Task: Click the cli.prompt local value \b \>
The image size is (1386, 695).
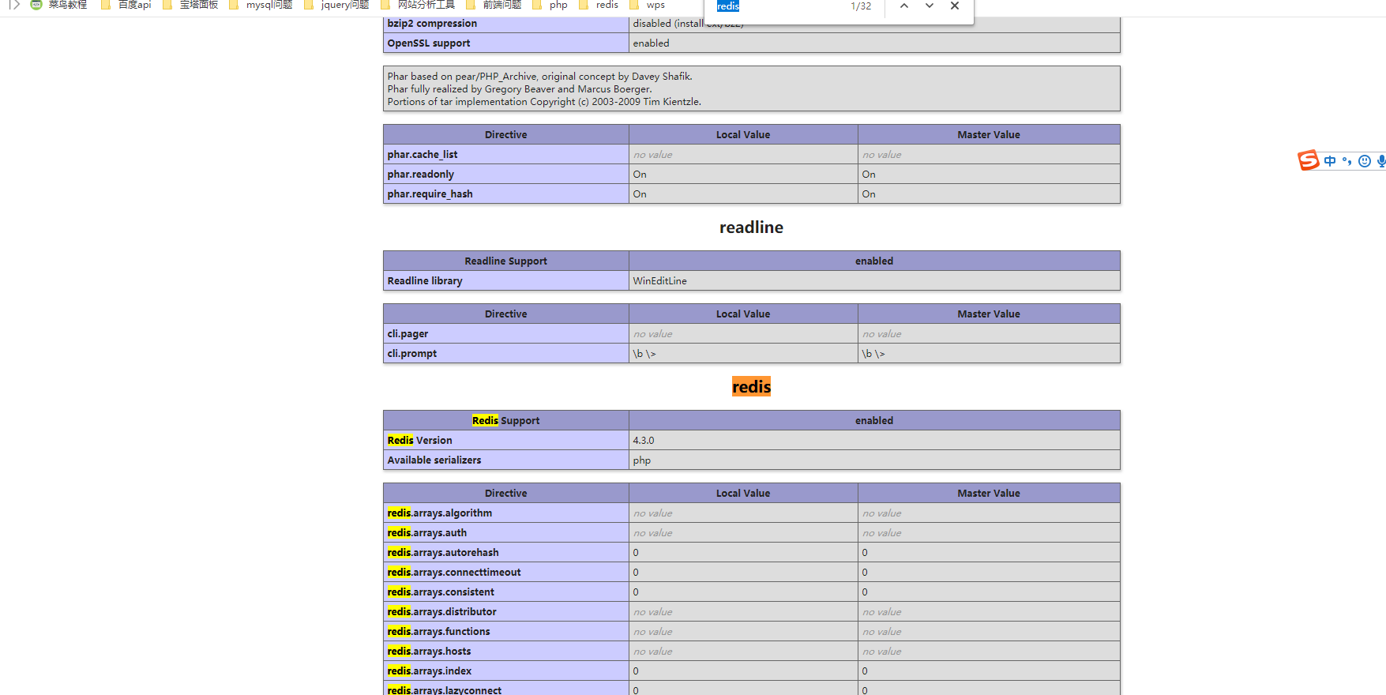Action: coord(644,354)
